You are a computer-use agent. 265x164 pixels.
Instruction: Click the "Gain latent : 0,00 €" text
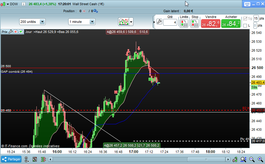(x=178, y=11)
